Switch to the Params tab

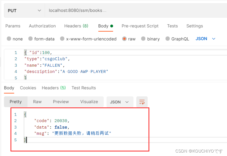coord(13,26)
